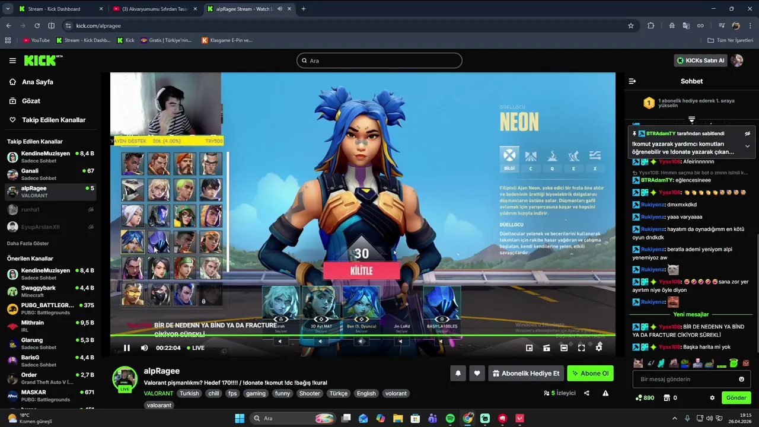Open YouTube bookmark in bookmarks bar
The height and width of the screenshot is (427, 759).
click(36, 40)
